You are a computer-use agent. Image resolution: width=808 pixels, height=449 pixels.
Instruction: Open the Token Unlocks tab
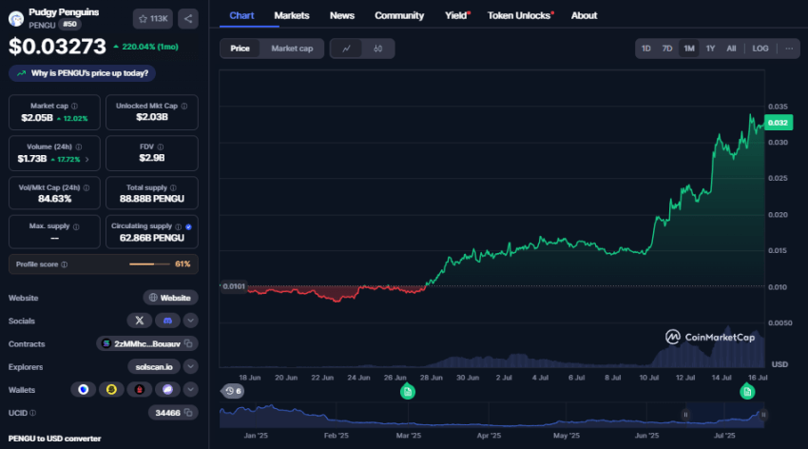[520, 15]
